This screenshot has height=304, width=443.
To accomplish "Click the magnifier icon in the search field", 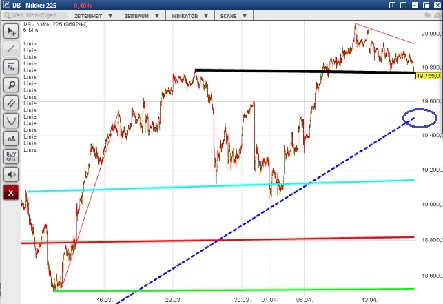I will point(7,15).
